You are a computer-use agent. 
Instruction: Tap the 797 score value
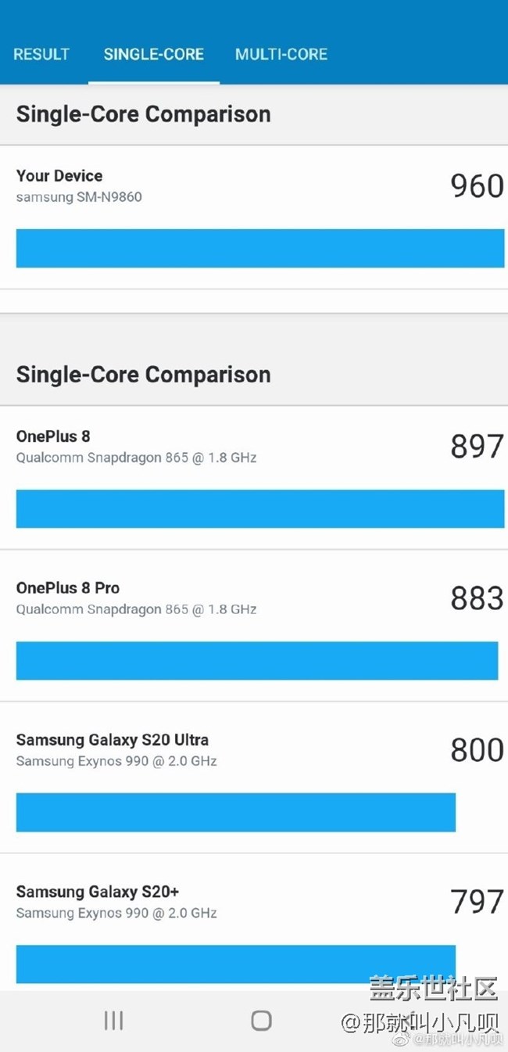pyautogui.click(x=477, y=902)
